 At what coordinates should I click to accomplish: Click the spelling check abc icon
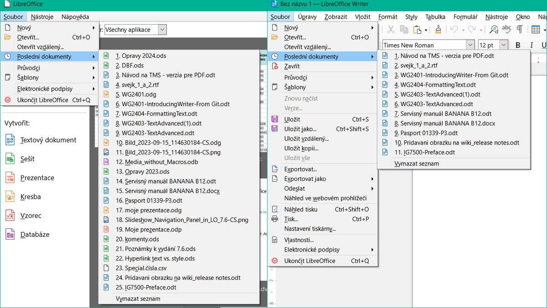pos(506,30)
